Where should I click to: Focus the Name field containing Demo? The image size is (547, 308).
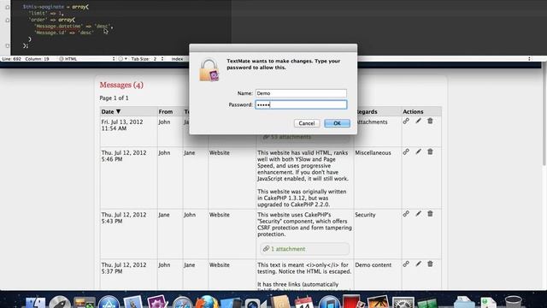(301, 93)
